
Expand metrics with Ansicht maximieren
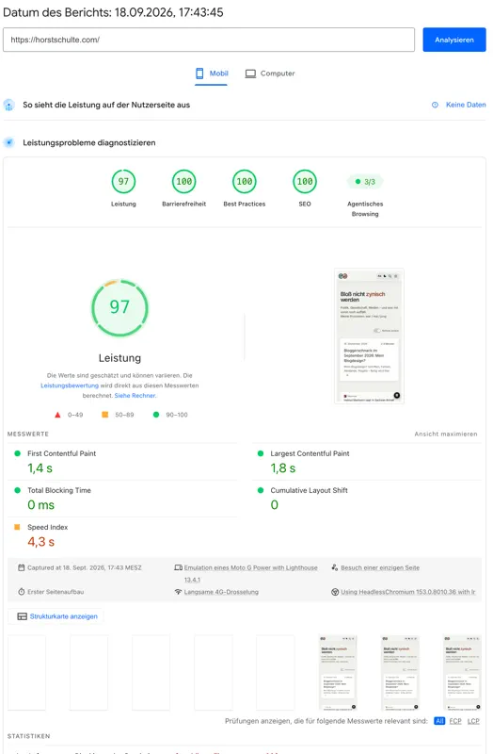click(x=446, y=434)
